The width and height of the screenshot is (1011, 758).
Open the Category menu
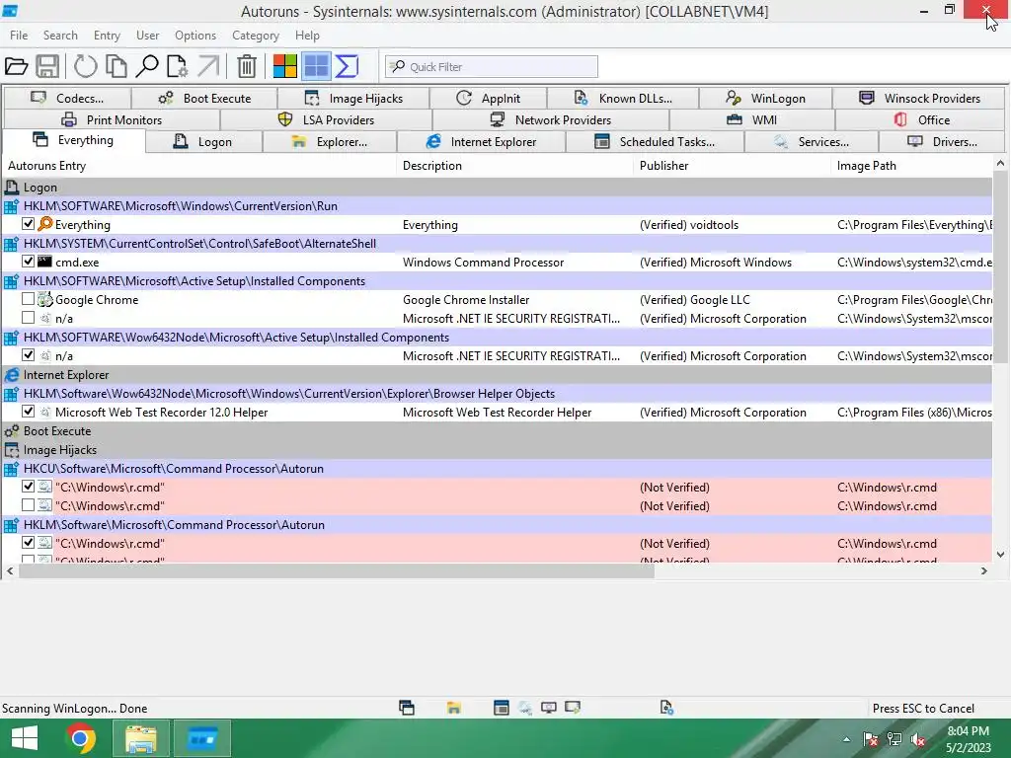tap(256, 36)
